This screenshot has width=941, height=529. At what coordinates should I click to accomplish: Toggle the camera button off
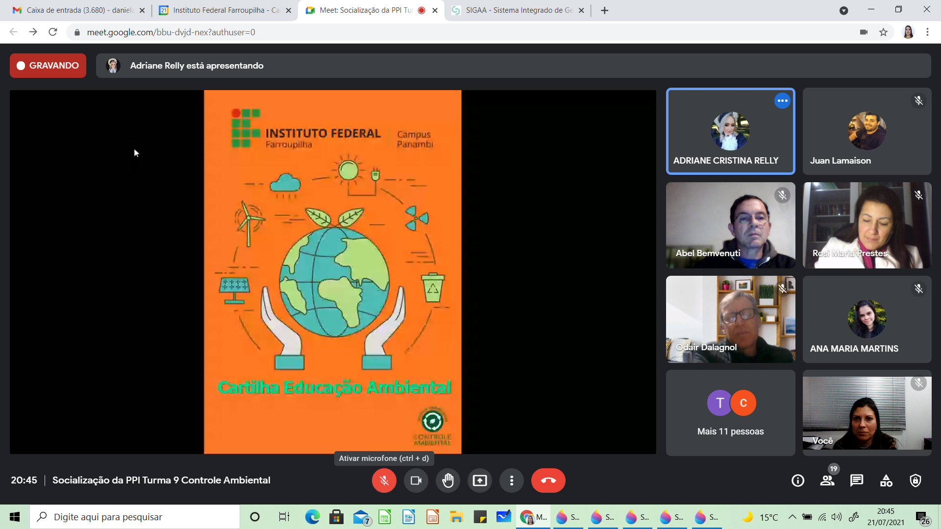pyautogui.click(x=416, y=481)
